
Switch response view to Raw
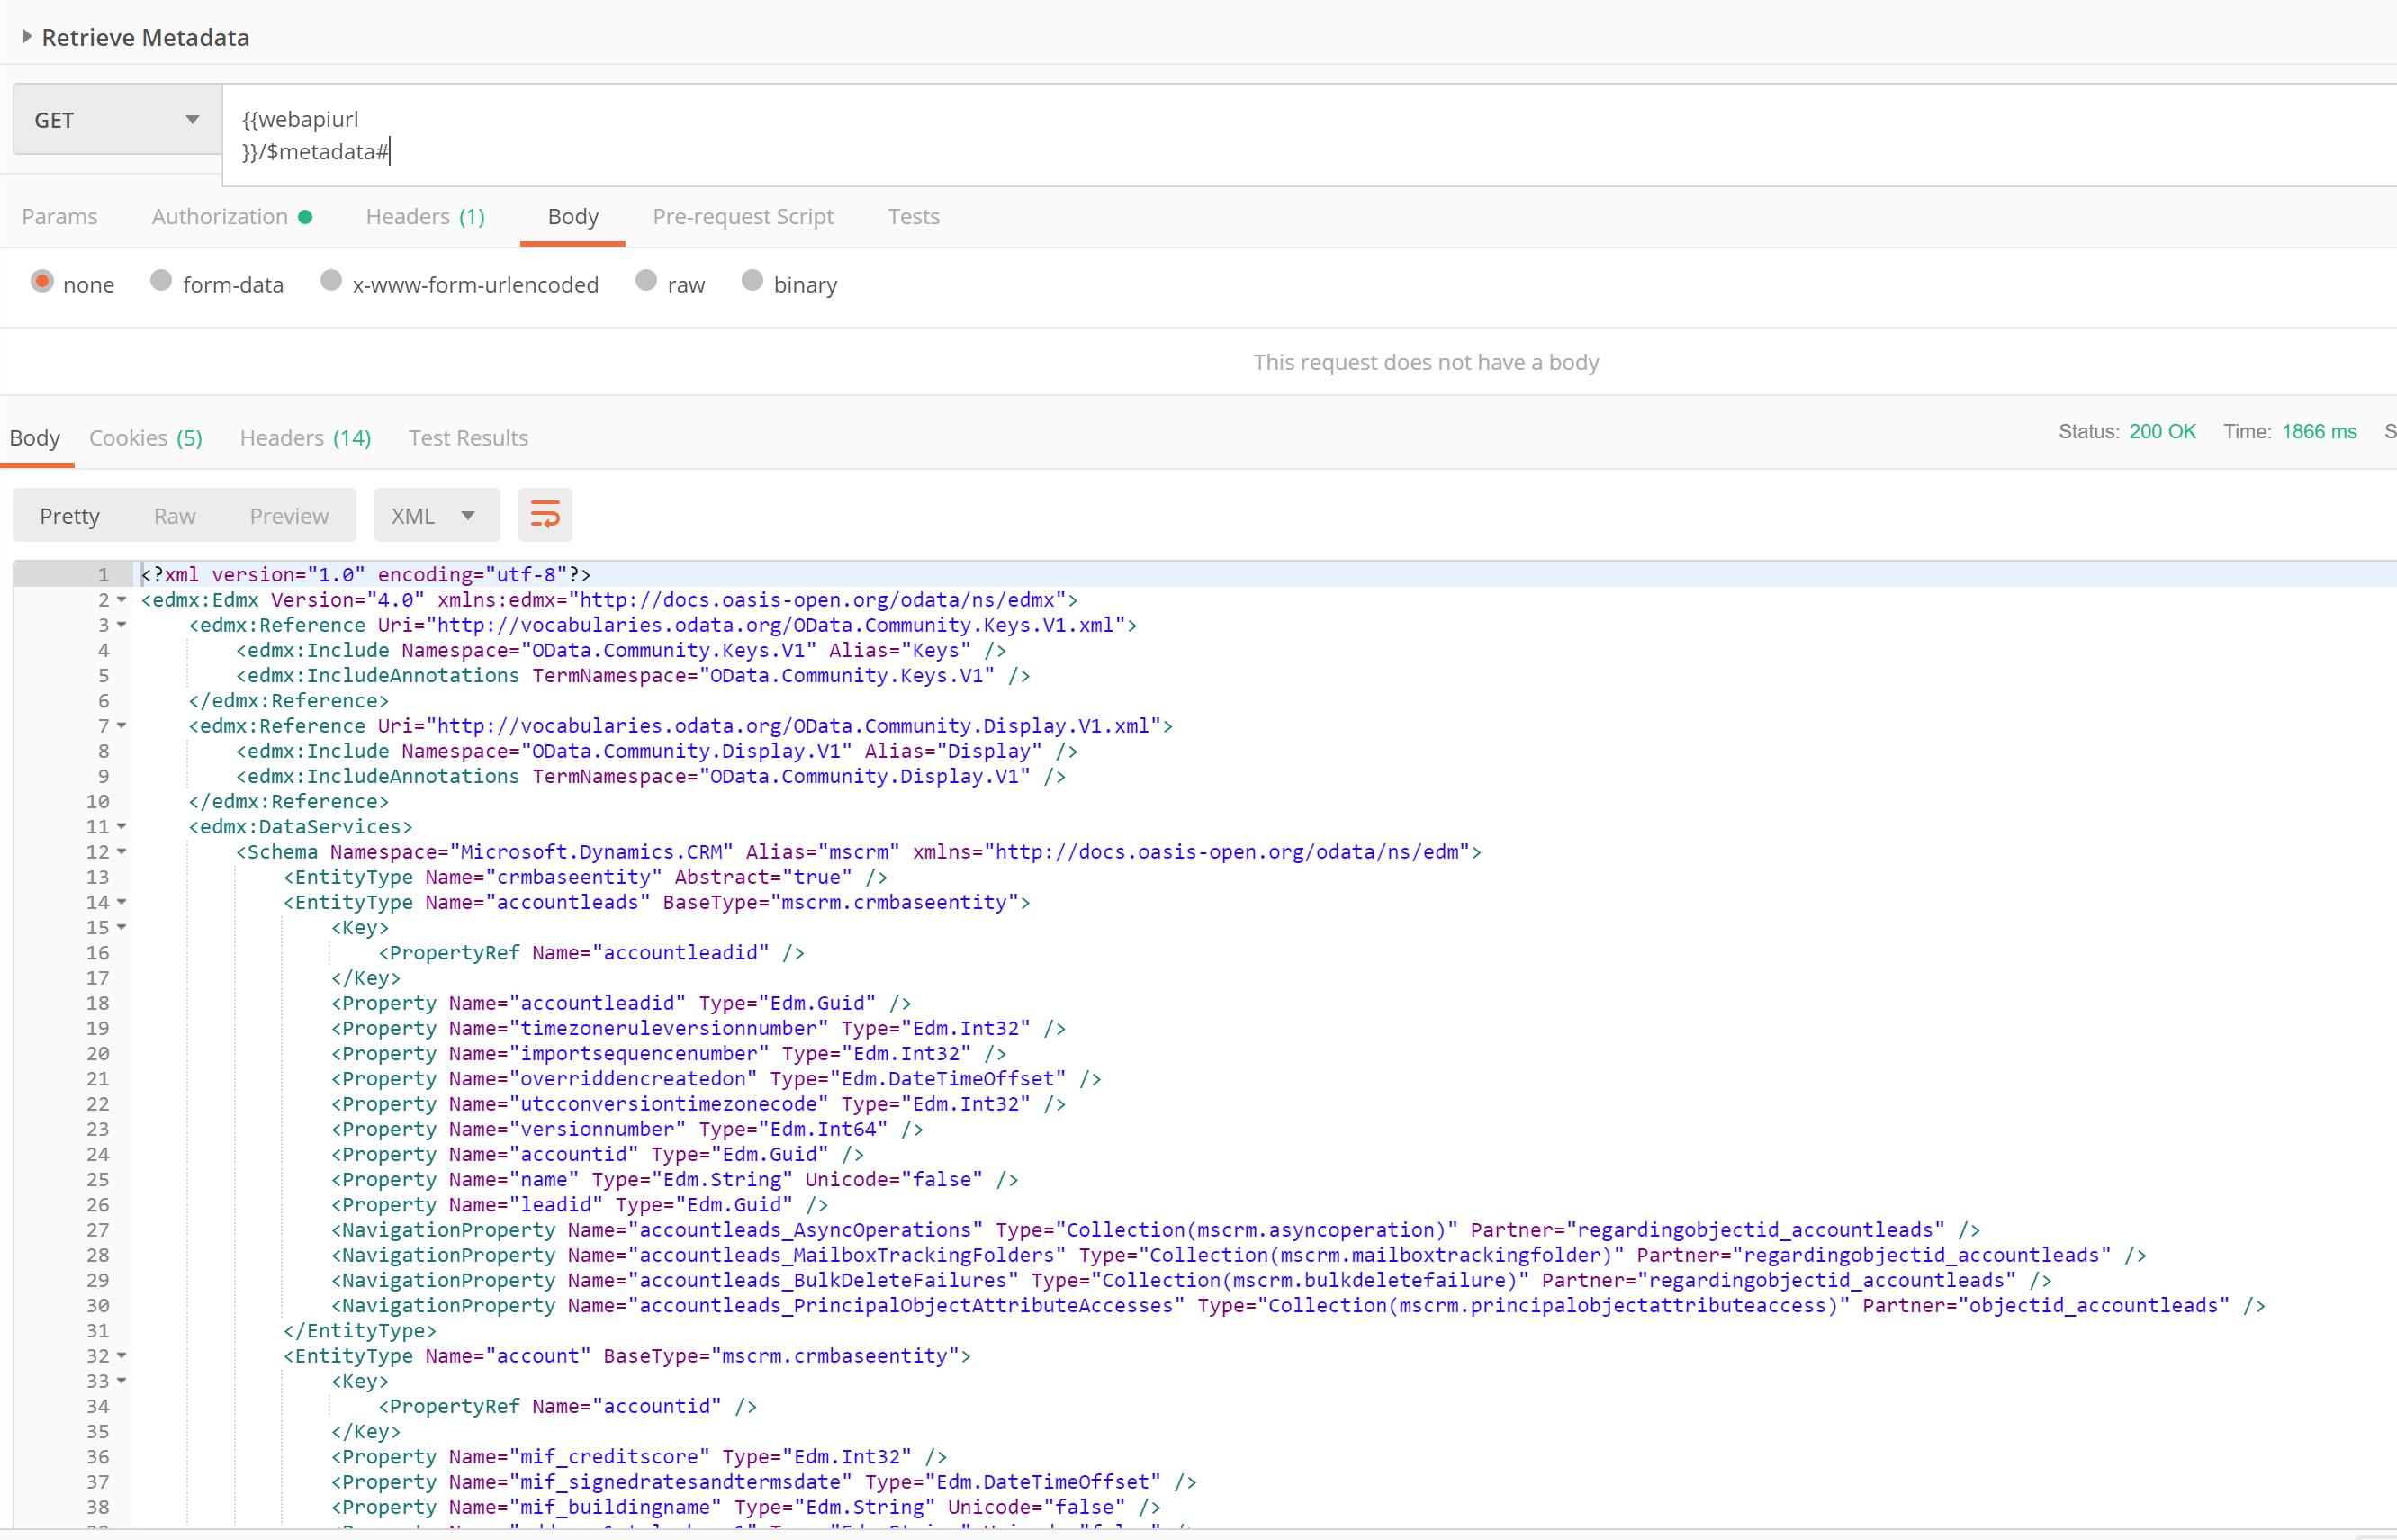tap(175, 516)
